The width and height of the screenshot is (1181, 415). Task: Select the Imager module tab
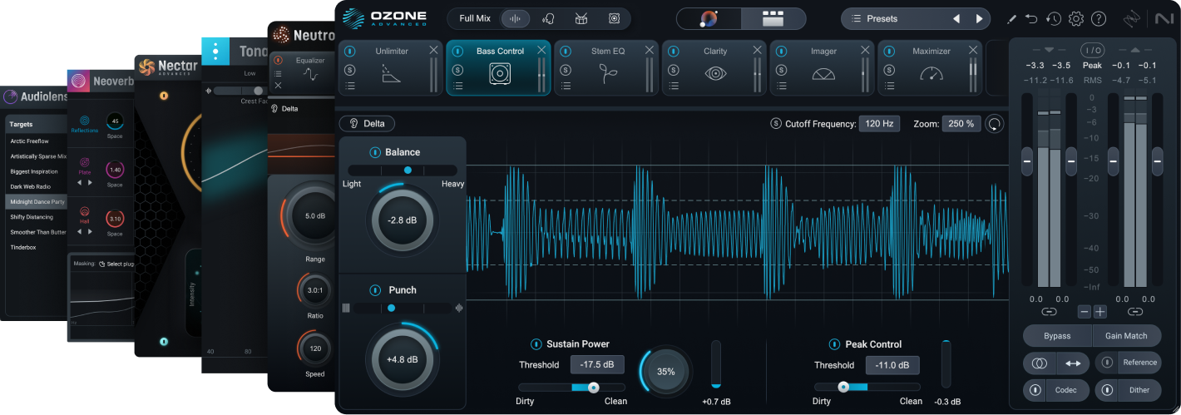coord(823,67)
